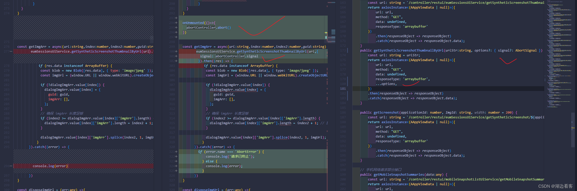The height and width of the screenshot is (191, 577).
Task: Click the getScreenshot method name
Action: 386,112
